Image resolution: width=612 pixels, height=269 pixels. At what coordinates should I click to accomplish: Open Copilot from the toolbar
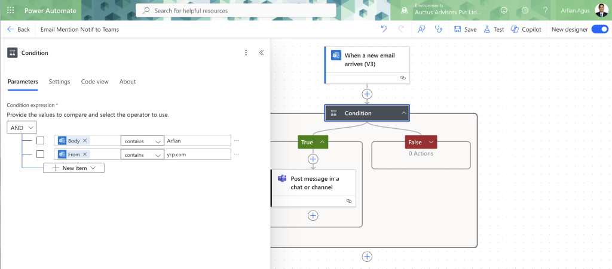coord(526,29)
